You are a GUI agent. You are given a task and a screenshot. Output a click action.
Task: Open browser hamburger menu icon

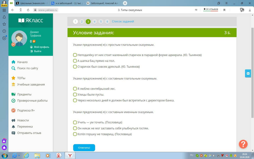click(227, 3)
